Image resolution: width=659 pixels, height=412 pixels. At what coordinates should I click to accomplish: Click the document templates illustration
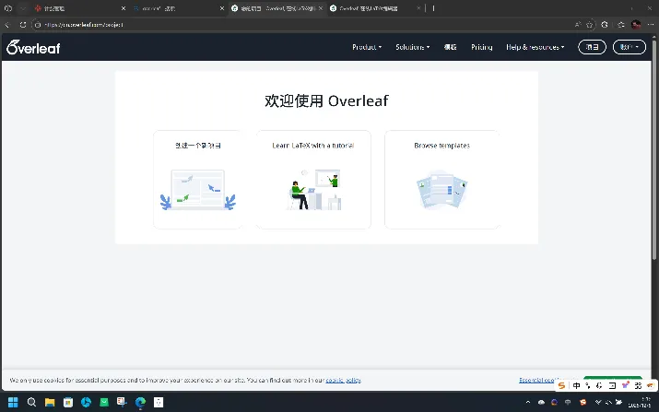tap(441, 190)
